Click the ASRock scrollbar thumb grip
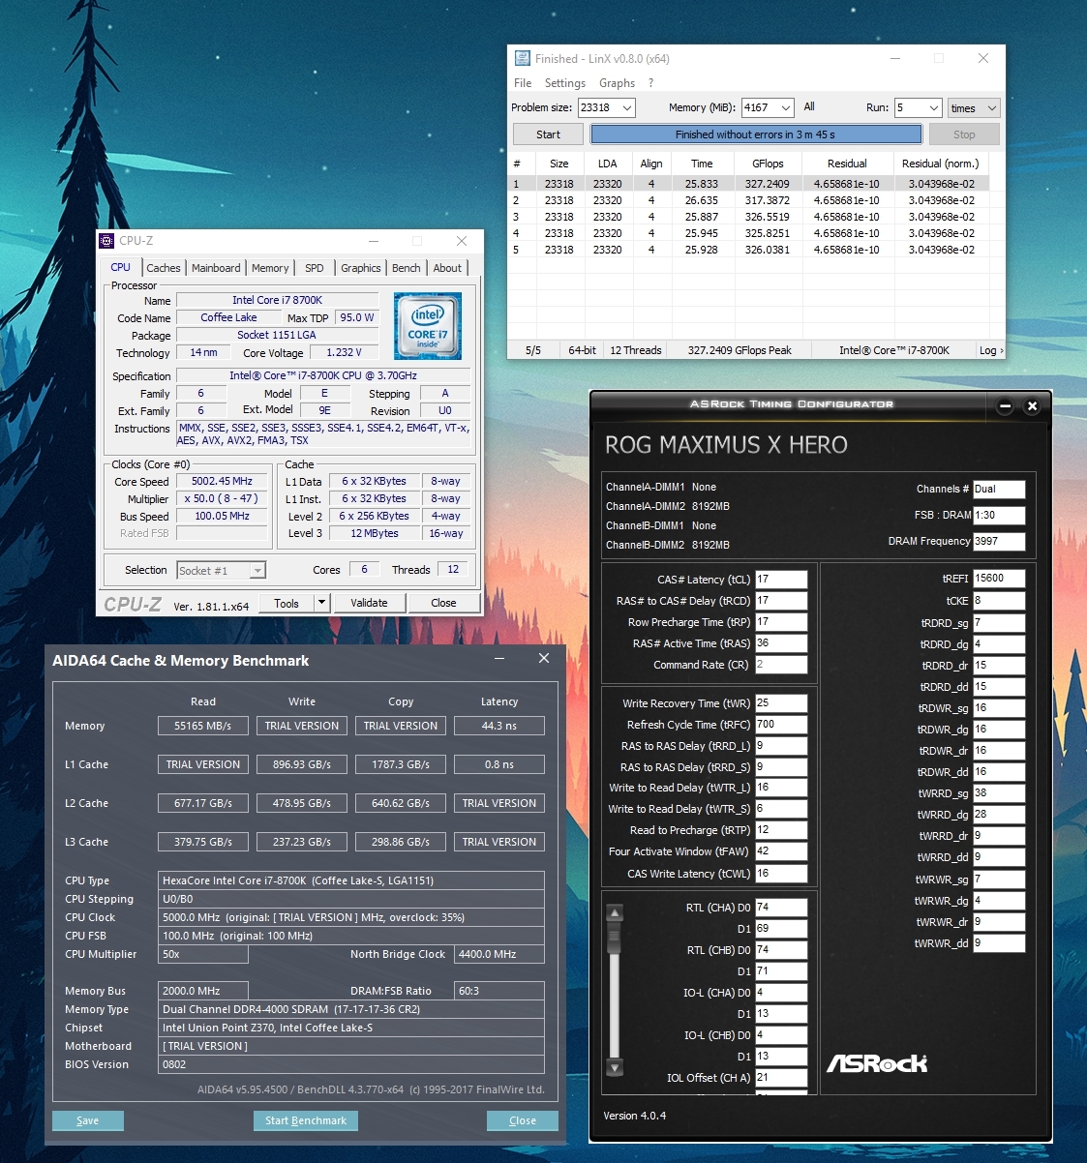Screen dimensions: 1087x1163 click(614, 938)
